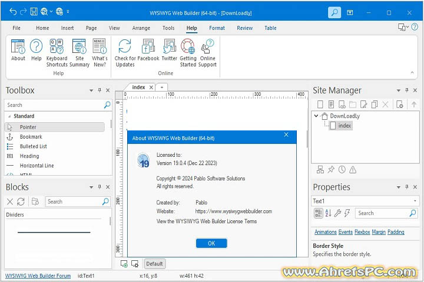Image resolution: width=424 pixels, height=282 pixels.
Task: Click OK in the About dialog
Action: (x=211, y=243)
